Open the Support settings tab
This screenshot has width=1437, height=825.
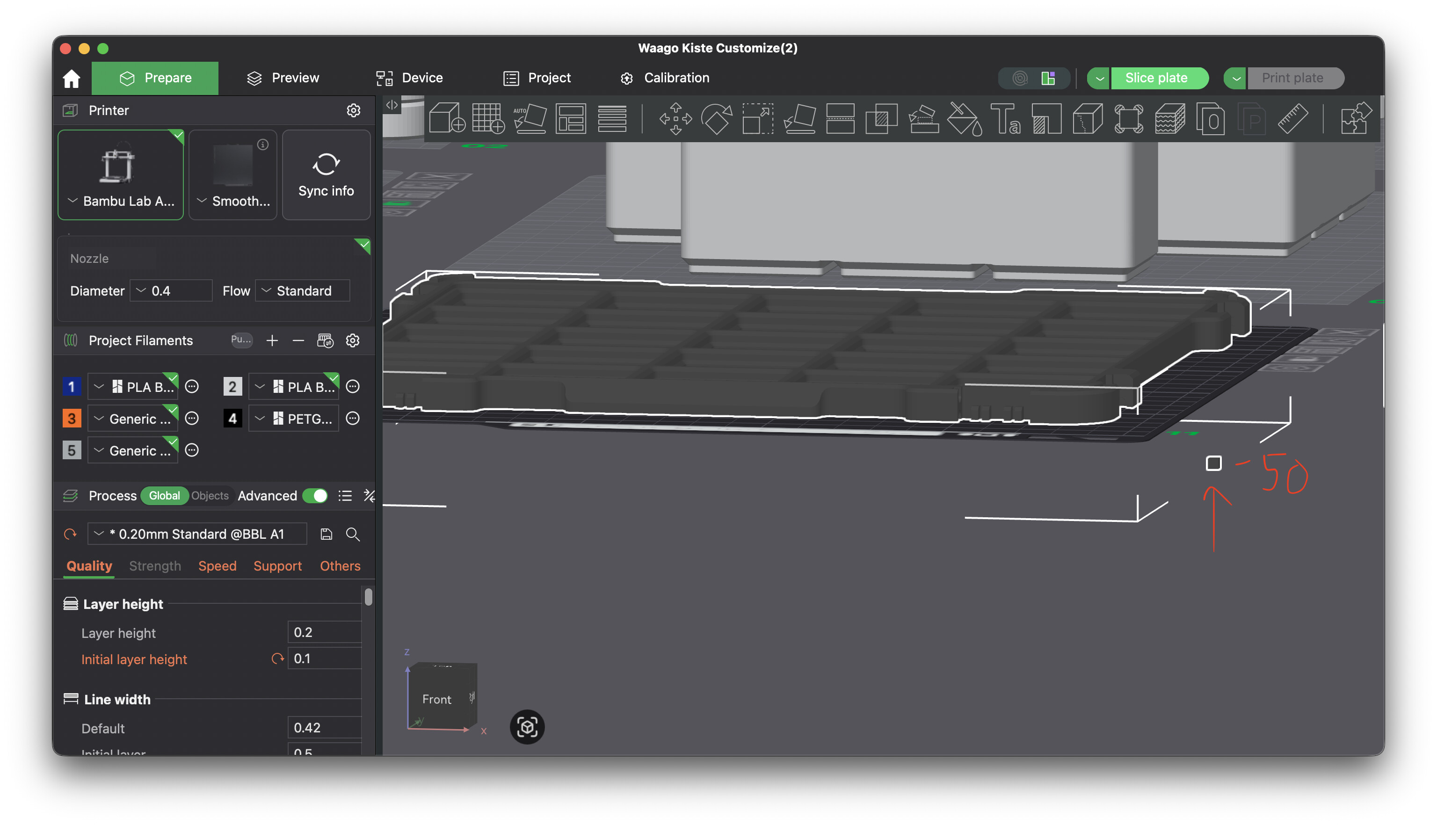click(278, 566)
